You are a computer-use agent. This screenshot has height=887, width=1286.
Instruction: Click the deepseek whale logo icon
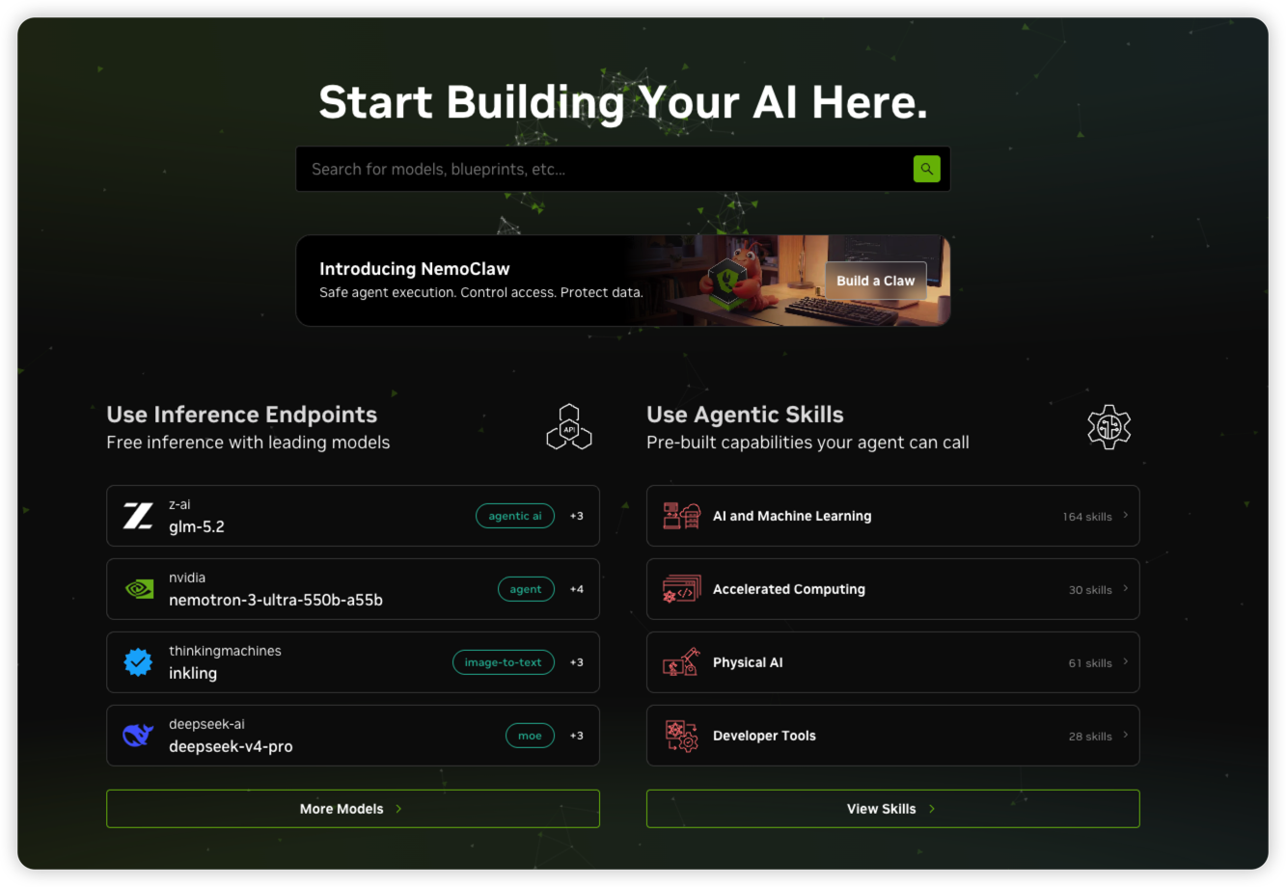[x=138, y=736]
